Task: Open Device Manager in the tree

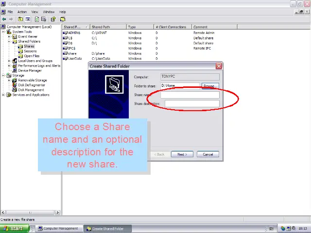Action: (x=30, y=70)
